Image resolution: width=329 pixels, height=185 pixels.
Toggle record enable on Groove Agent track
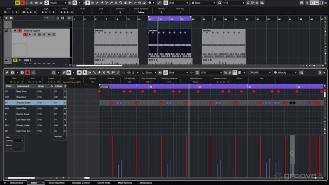click(x=25, y=34)
